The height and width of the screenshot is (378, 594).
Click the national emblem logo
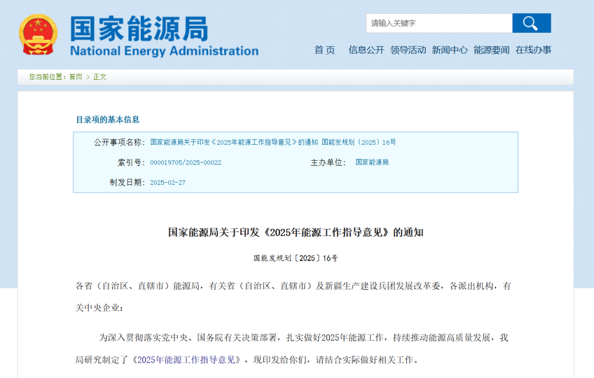(38, 35)
